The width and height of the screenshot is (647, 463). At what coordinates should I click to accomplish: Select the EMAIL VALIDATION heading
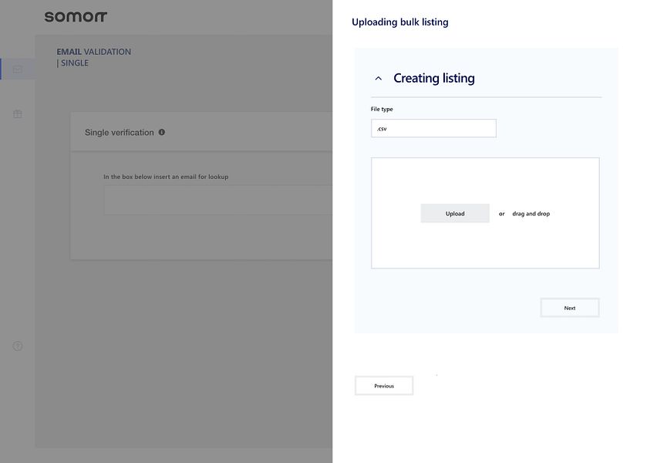tap(94, 51)
